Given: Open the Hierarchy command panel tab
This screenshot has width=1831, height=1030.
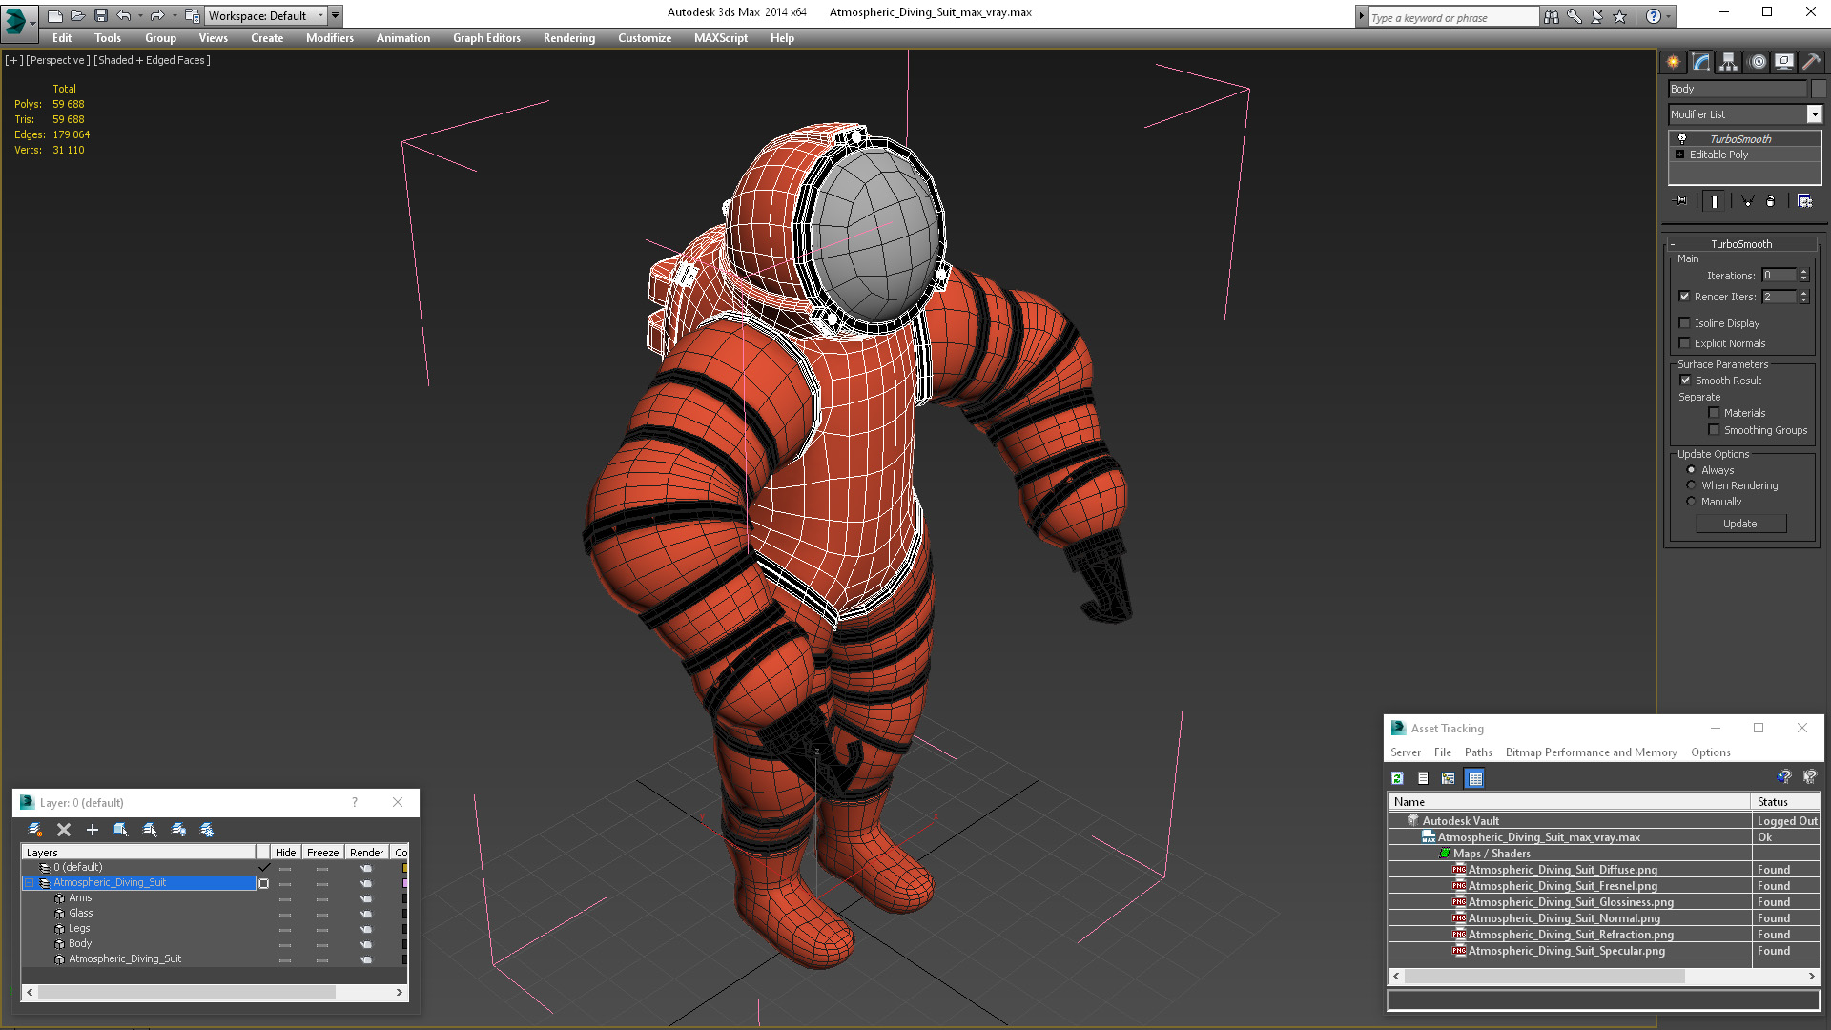Looking at the screenshot, I should (1729, 62).
